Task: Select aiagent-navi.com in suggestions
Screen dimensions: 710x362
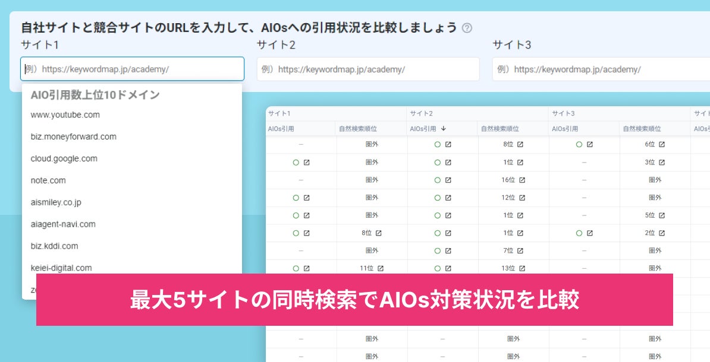Action: tap(63, 224)
